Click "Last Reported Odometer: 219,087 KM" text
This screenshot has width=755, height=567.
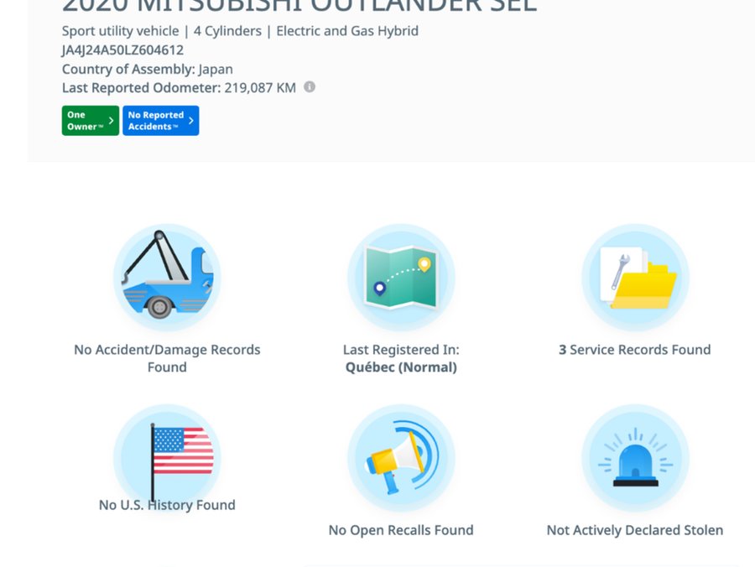tap(179, 87)
